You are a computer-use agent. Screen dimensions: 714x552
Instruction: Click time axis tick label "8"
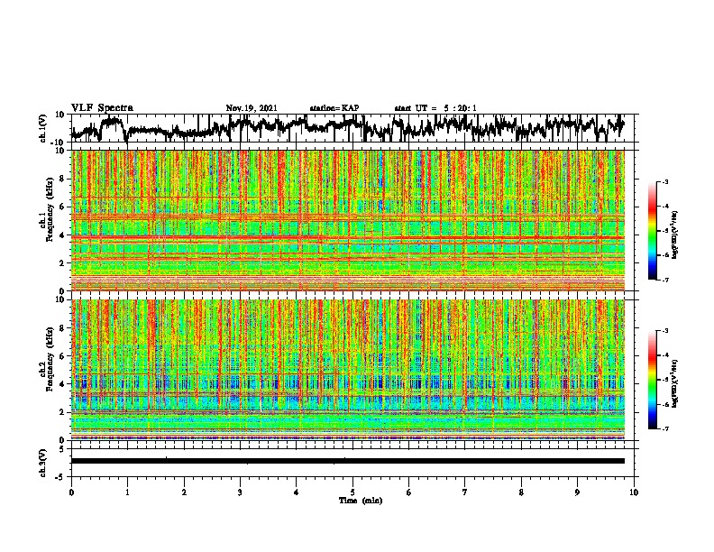tap(521, 492)
